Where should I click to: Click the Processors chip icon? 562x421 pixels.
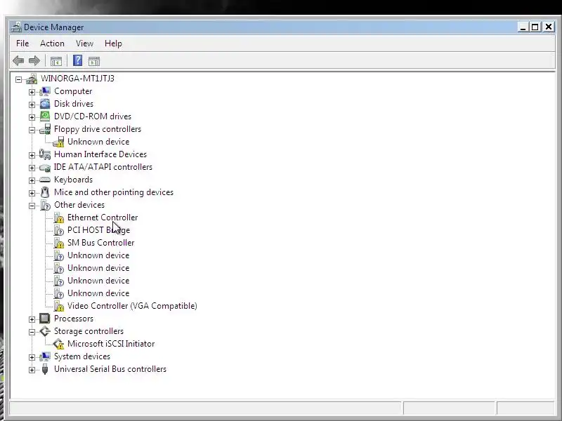tap(45, 319)
